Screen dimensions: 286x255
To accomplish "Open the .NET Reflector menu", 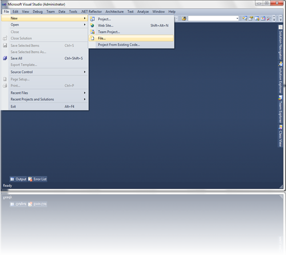I will [92, 11].
